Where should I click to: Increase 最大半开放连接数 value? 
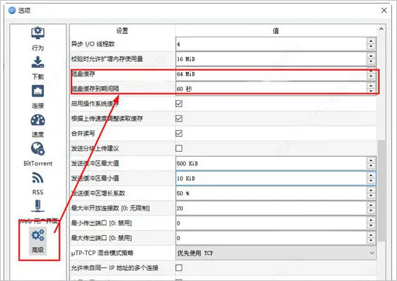point(371,205)
